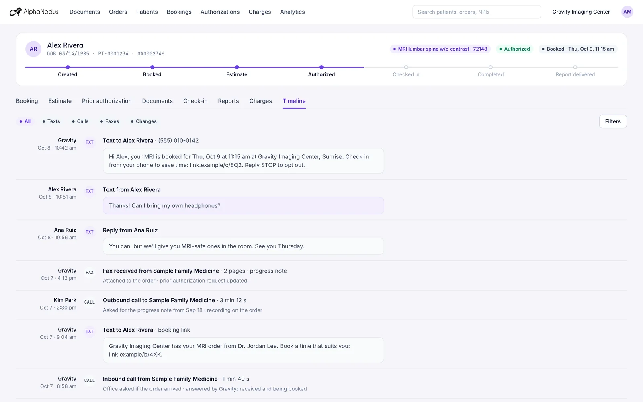Click the TXT badge beside Text from Alex Rivera
Screen dimensions: 643x402
90,191
